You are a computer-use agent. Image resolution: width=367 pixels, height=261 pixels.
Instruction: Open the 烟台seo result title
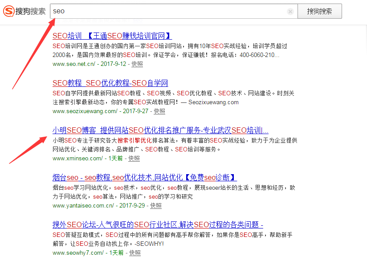click(x=144, y=177)
